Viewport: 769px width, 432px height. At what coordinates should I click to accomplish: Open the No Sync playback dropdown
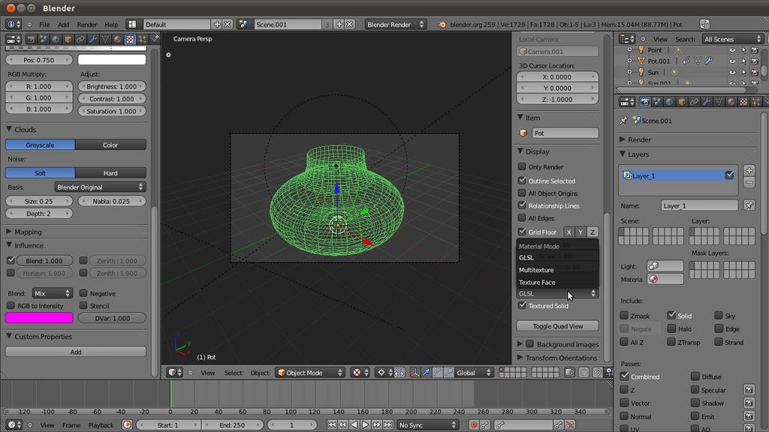[x=427, y=425]
